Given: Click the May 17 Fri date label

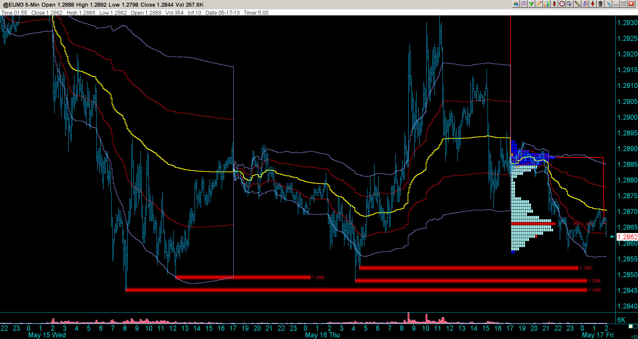Looking at the screenshot, I should point(598,335).
